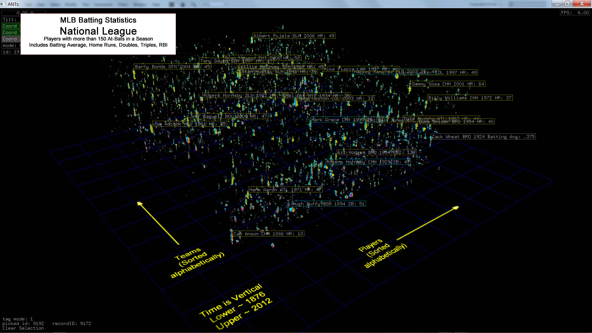Click the Cap Anson CHN 1886 label
This screenshot has height=333, width=592.
(268, 234)
